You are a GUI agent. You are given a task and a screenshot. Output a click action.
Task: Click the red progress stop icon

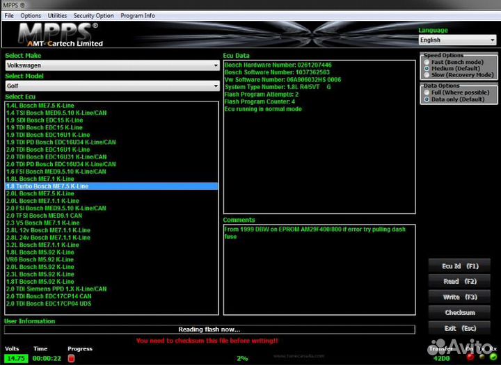point(71,358)
